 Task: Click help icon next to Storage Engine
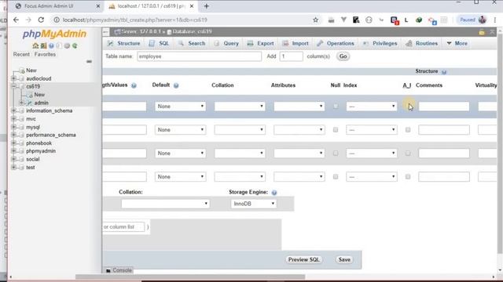click(x=274, y=193)
